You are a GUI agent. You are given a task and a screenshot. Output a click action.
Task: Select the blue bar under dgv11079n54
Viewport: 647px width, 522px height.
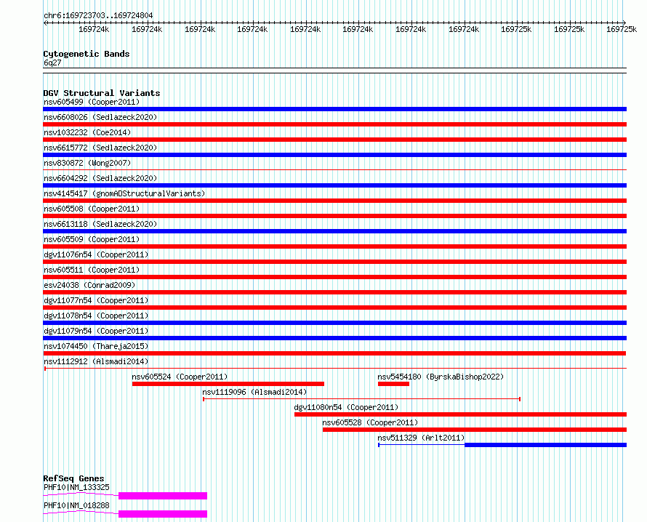point(334,338)
